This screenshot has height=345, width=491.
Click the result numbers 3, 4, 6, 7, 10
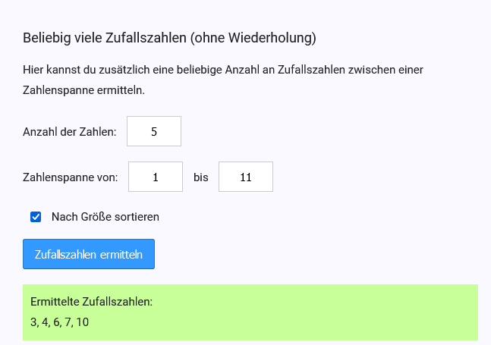60,322
